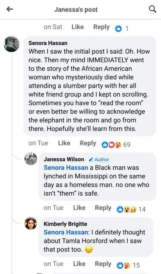Open Senora Hassan mention in Kimberly's reply
161x274 pixels.
[66, 232]
